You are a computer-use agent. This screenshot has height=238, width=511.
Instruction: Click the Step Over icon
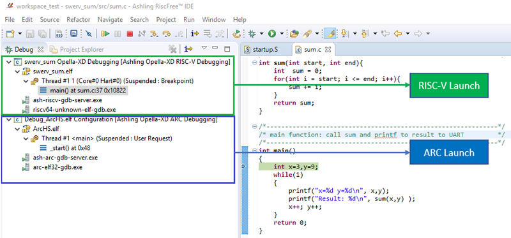tap(167, 34)
